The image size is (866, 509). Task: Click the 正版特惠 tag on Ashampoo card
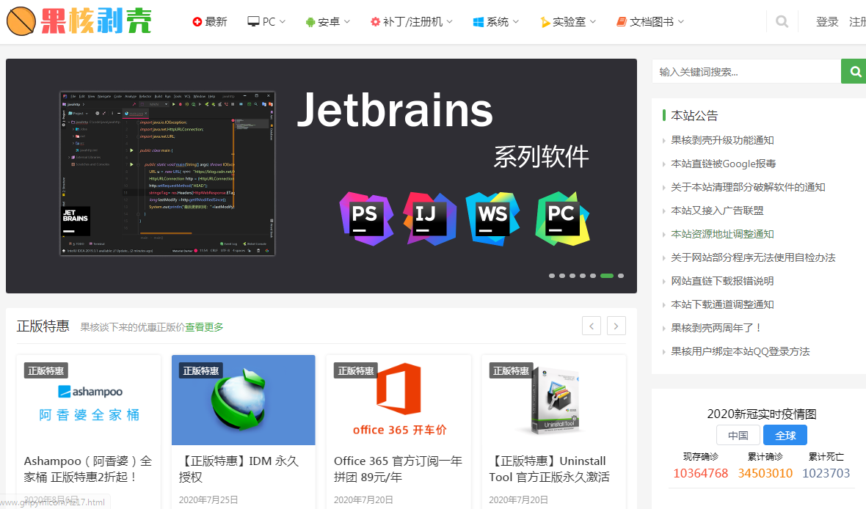[x=46, y=370]
